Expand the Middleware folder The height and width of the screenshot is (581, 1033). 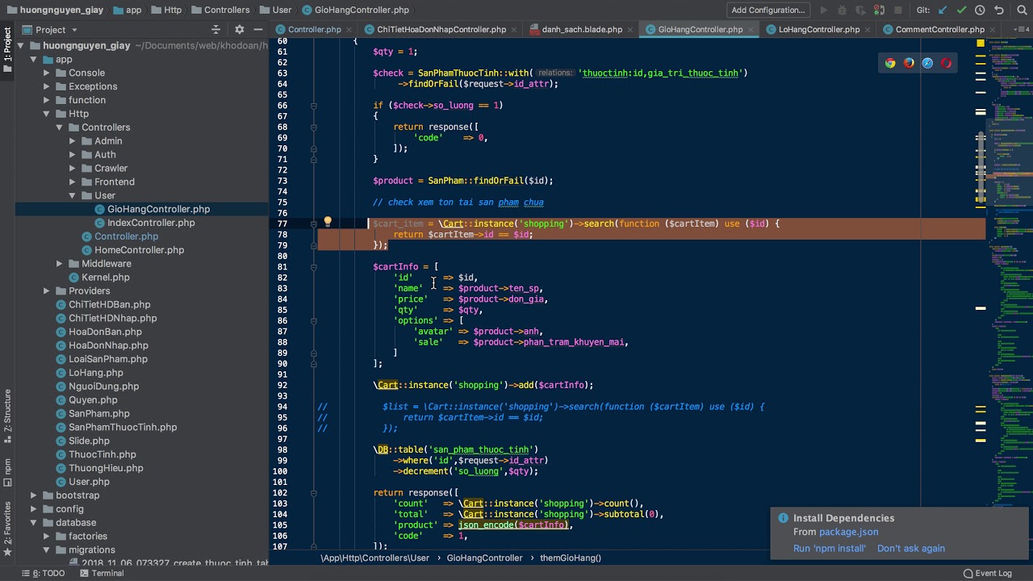pyautogui.click(x=60, y=264)
